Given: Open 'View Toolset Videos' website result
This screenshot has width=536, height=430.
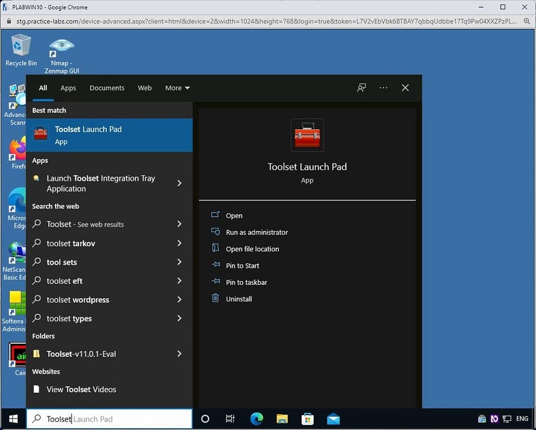Looking at the screenshot, I should (x=110, y=390).
